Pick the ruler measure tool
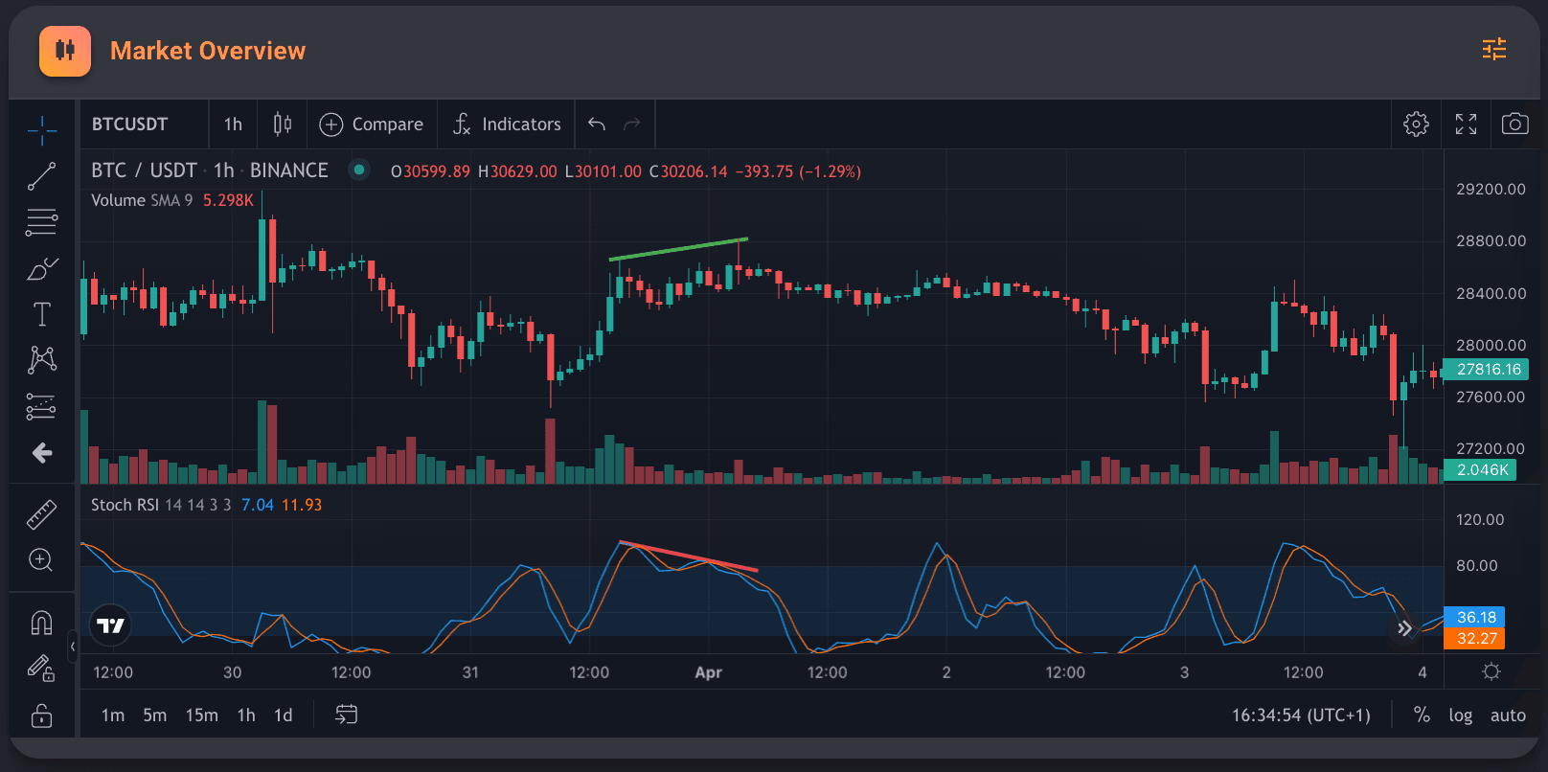Screen dimensions: 1548x772 pyautogui.click(x=41, y=515)
